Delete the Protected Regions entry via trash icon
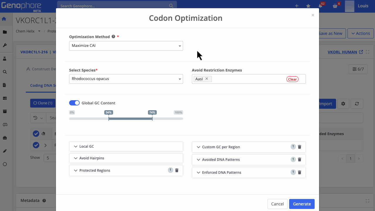Screen dimensions: 375x211 coord(177,170)
